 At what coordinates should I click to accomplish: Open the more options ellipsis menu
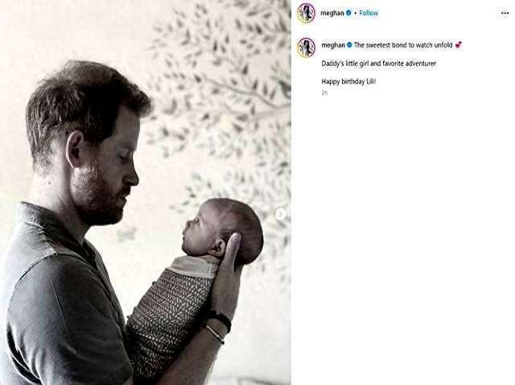coord(505,13)
